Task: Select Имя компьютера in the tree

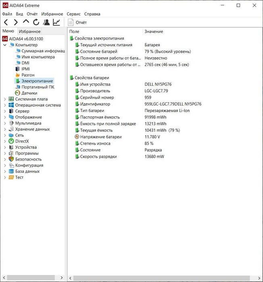Action: (x=38, y=57)
